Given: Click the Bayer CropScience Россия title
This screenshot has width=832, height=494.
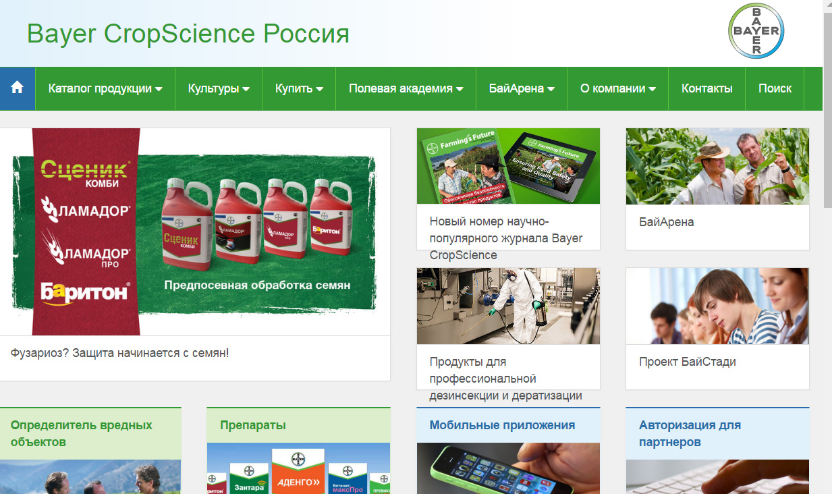Looking at the screenshot, I should (x=188, y=34).
